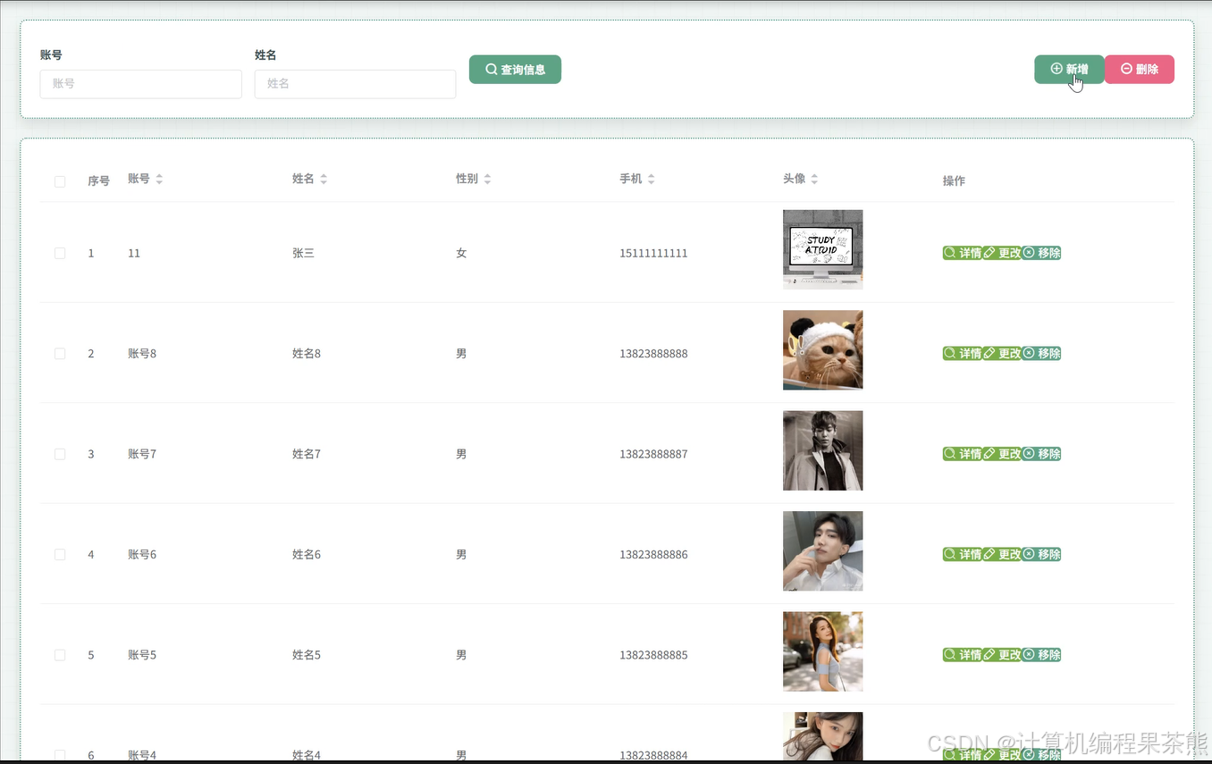
Task: Click phone number 13823888888
Action: pos(653,354)
